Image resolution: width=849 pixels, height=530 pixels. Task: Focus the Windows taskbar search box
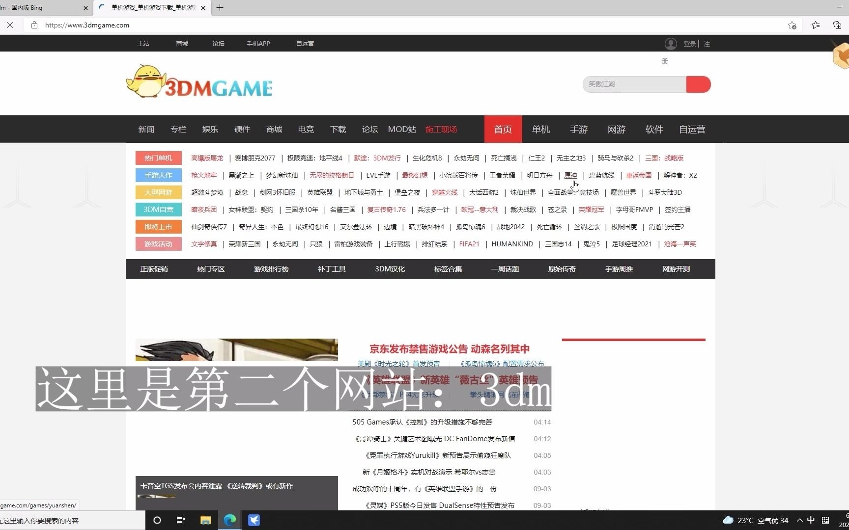[x=73, y=520]
